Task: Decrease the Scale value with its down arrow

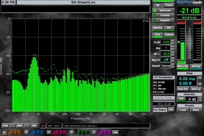Action: click(x=173, y=43)
